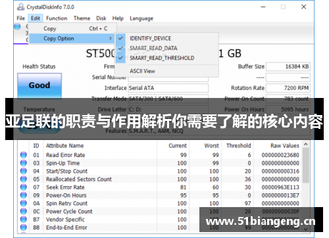329x238 pixels.
Task: Open the Language menu
Action: [x=141, y=18]
